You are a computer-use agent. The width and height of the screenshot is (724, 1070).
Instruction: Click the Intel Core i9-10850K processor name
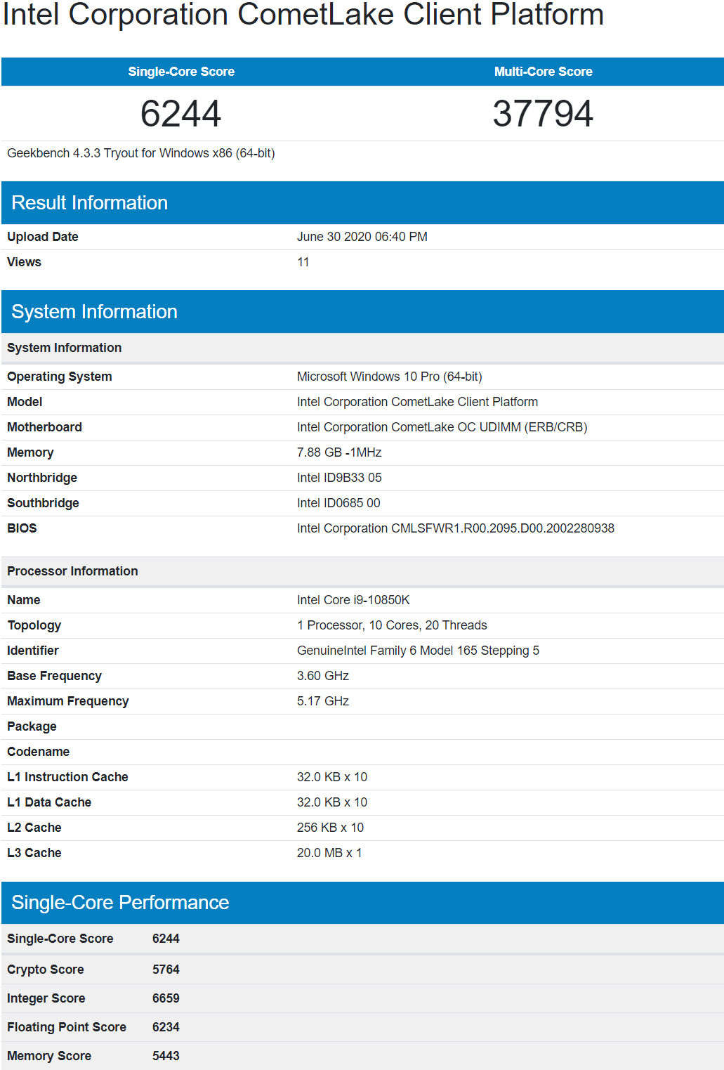tap(355, 600)
